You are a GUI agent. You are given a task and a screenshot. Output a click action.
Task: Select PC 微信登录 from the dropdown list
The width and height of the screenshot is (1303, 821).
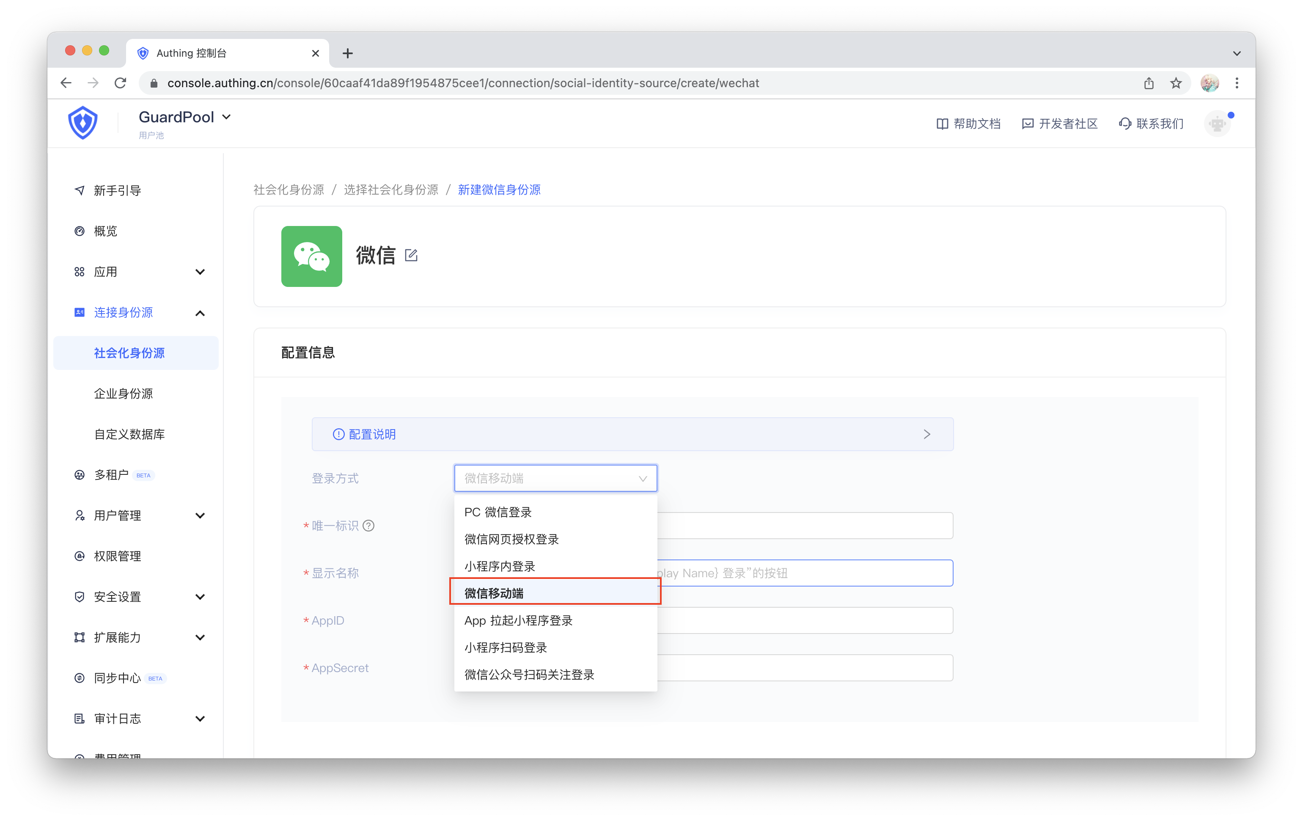(x=498, y=512)
